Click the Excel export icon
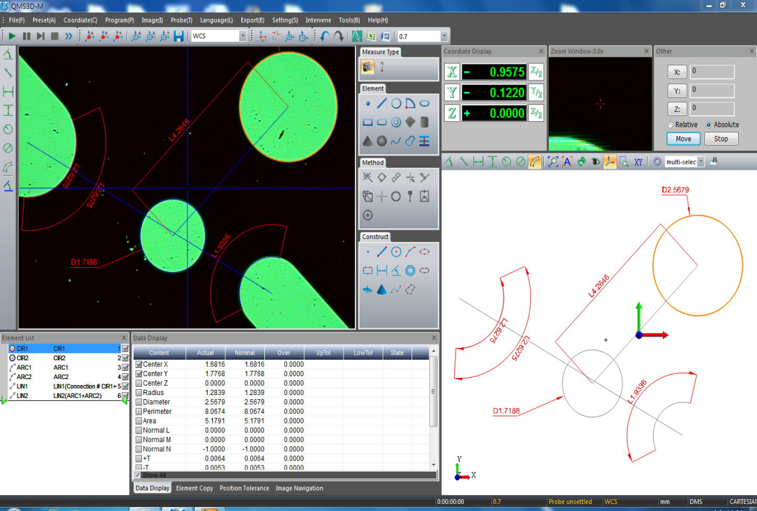 tap(371, 36)
